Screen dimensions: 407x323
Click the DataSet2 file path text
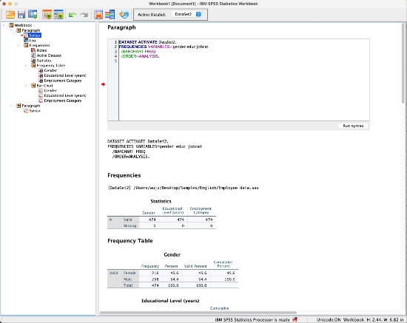coord(183,188)
